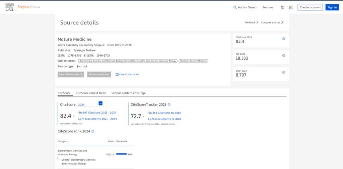
Task: Show info for CiteScore 2024 metric
Action: [284, 39]
